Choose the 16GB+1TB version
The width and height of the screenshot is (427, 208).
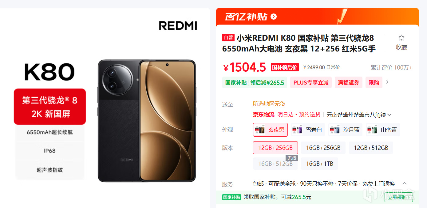[319, 164]
